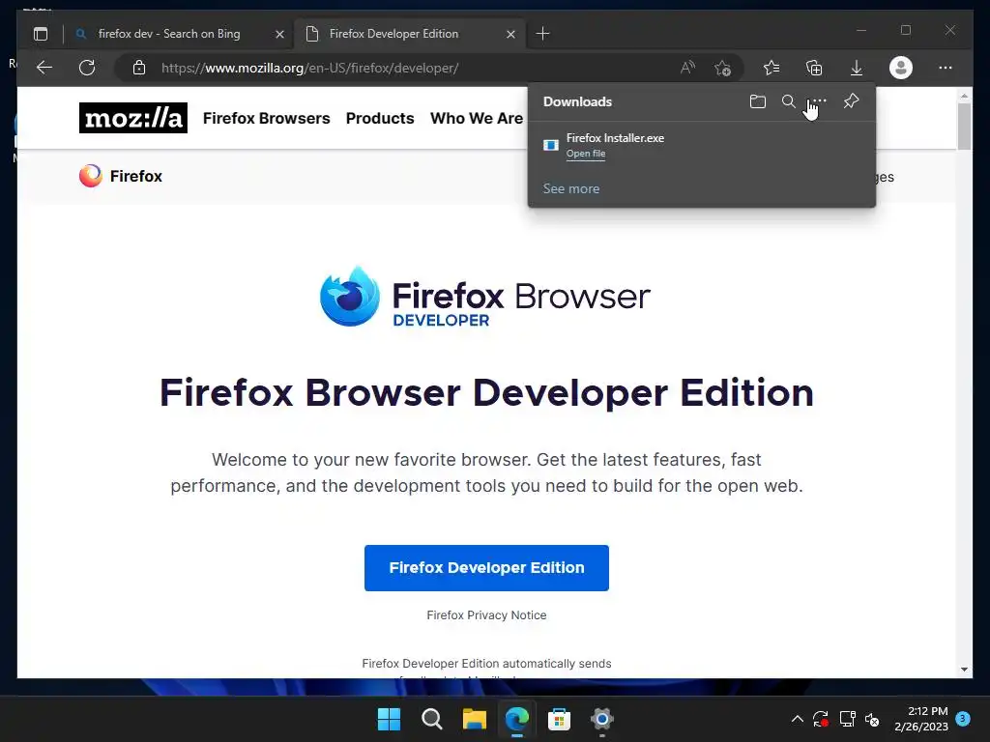
Task: Open More options in Downloads panel
Action: point(819,100)
